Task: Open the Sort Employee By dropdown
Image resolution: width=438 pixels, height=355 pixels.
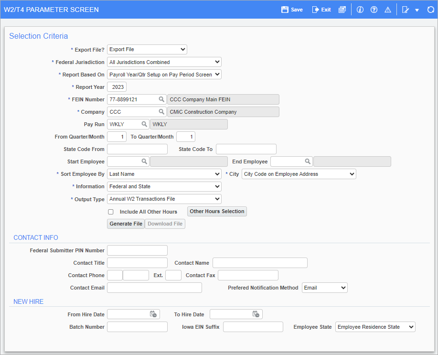Action: pyautogui.click(x=164, y=174)
